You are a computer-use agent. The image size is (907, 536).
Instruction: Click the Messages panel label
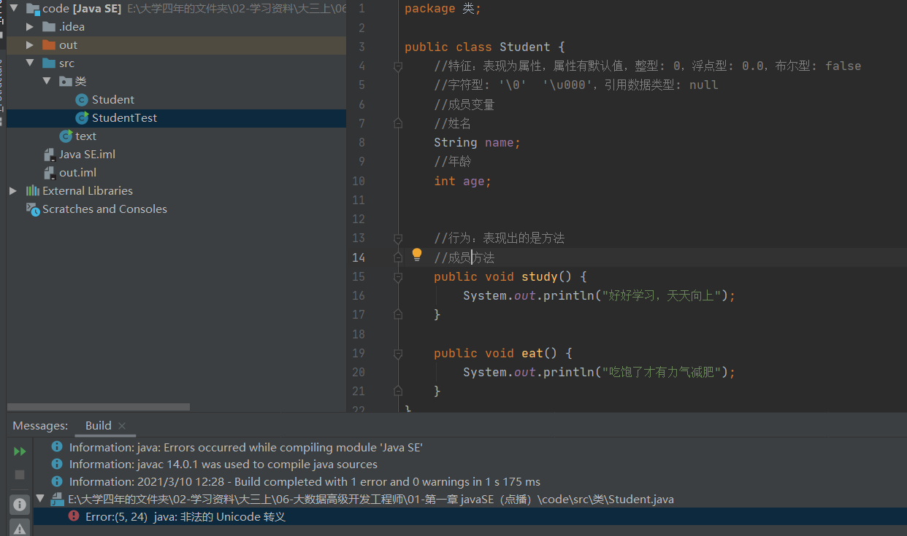(40, 426)
